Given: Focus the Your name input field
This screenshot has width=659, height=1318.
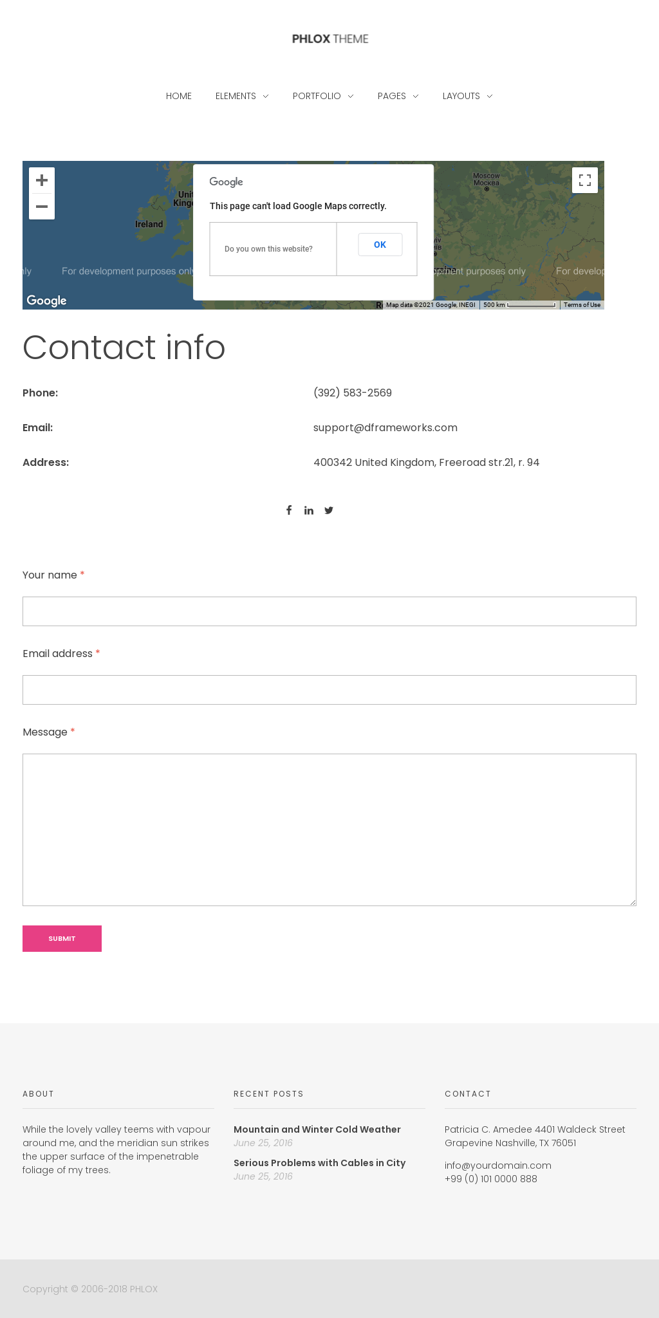Looking at the screenshot, I should pyautogui.click(x=329, y=611).
